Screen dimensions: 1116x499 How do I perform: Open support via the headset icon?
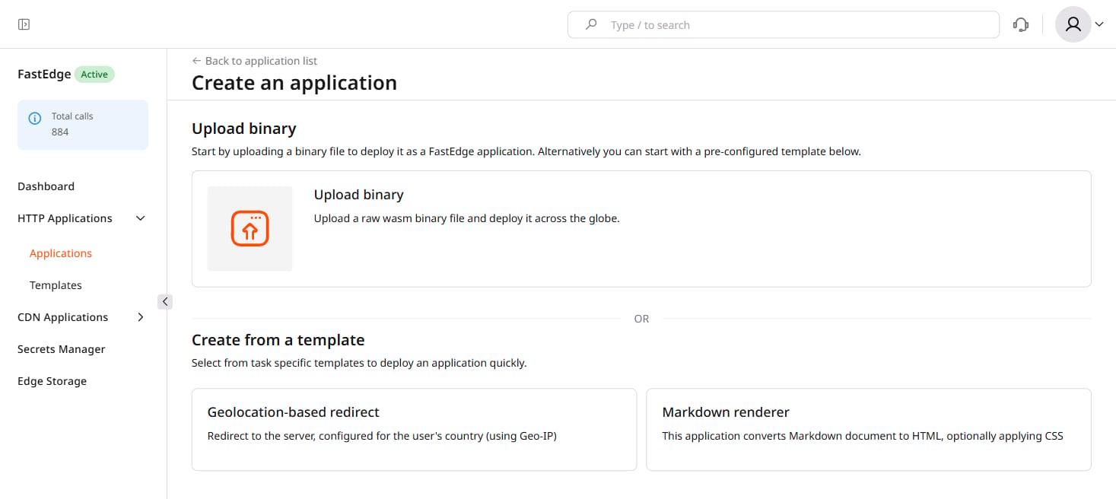click(x=1021, y=24)
